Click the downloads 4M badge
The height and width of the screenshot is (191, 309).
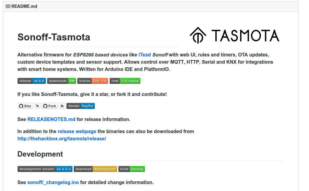[x=61, y=81]
